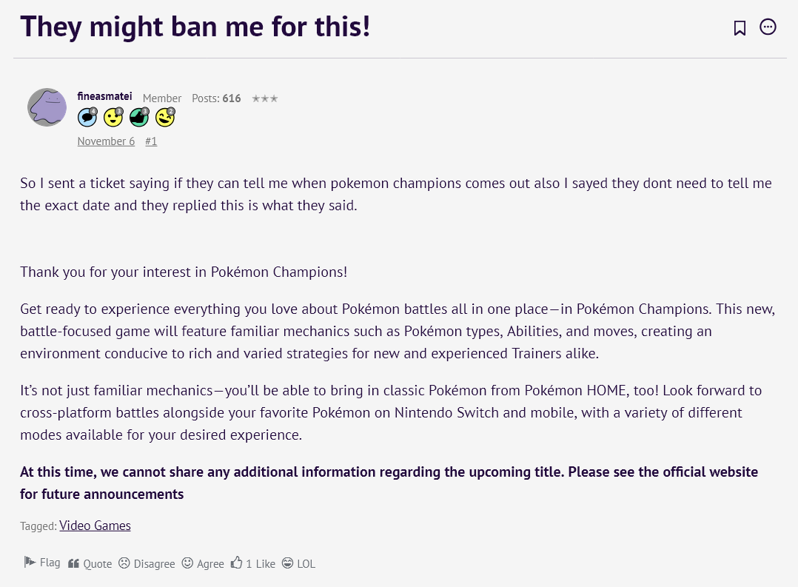The width and height of the screenshot is (798, 587).
Task: Click the thread title heading
Action: (x=195, y=27)
